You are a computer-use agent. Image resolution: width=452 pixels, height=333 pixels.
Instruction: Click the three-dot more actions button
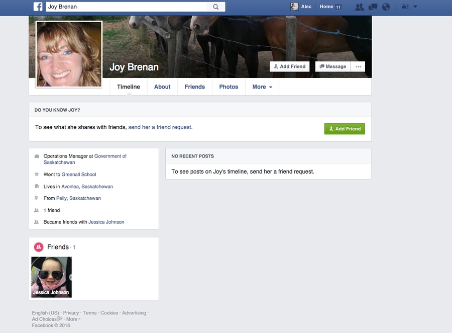click(358, 66)
